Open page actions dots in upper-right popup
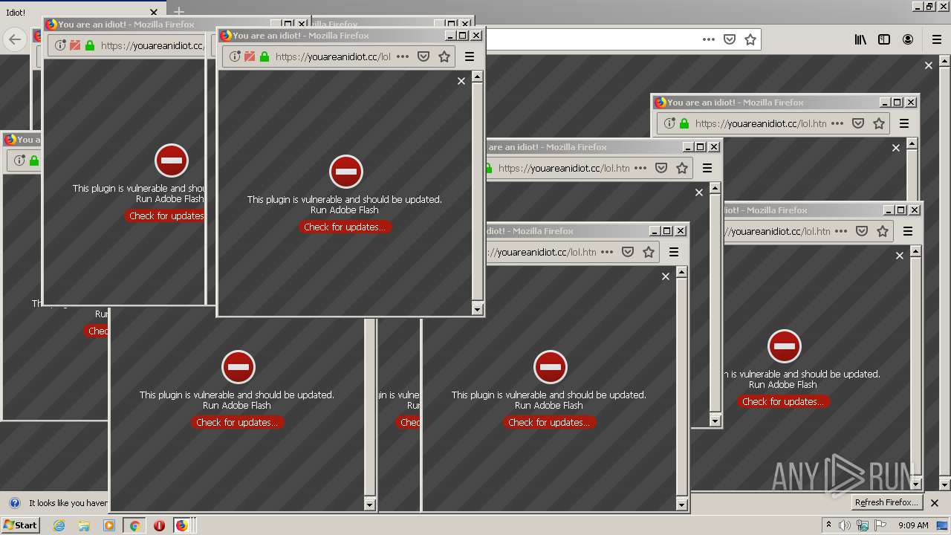The height and width of the screenshot is (535, 951). pyautogui.click(x=837, y=123)
